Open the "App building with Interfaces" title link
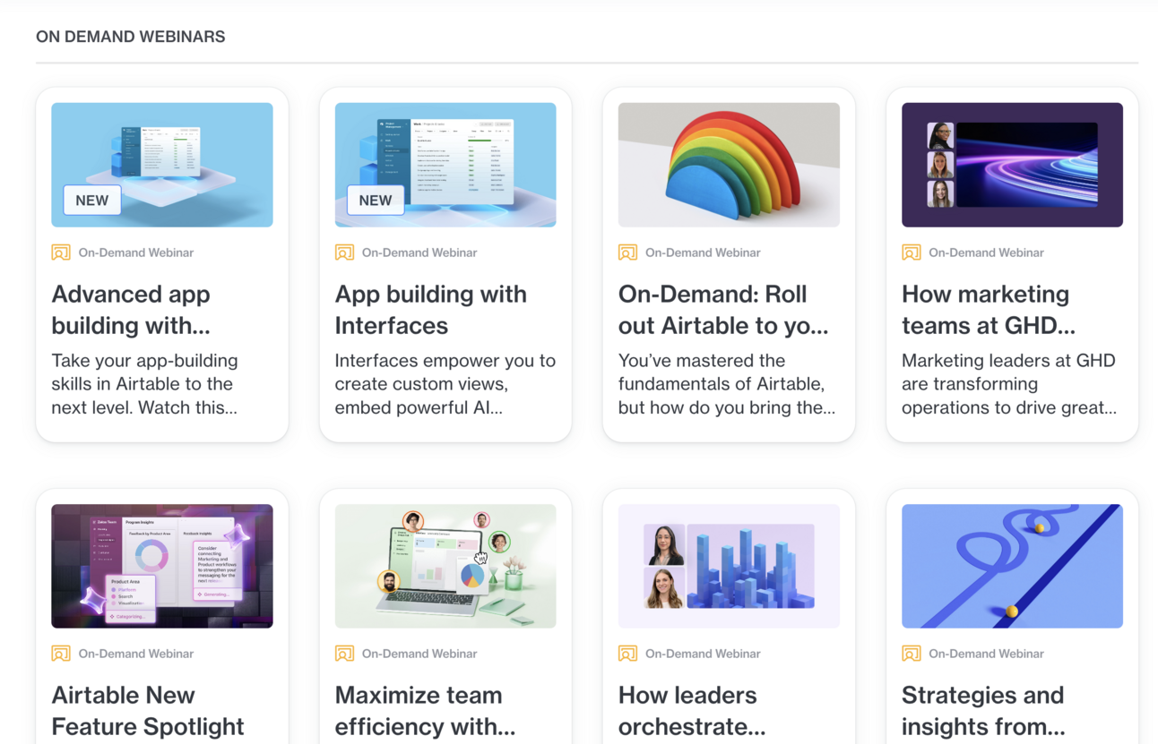Image resolution: width=1158 pixels, height=744 pixels. pyautogui.click(x=430, y=310)
